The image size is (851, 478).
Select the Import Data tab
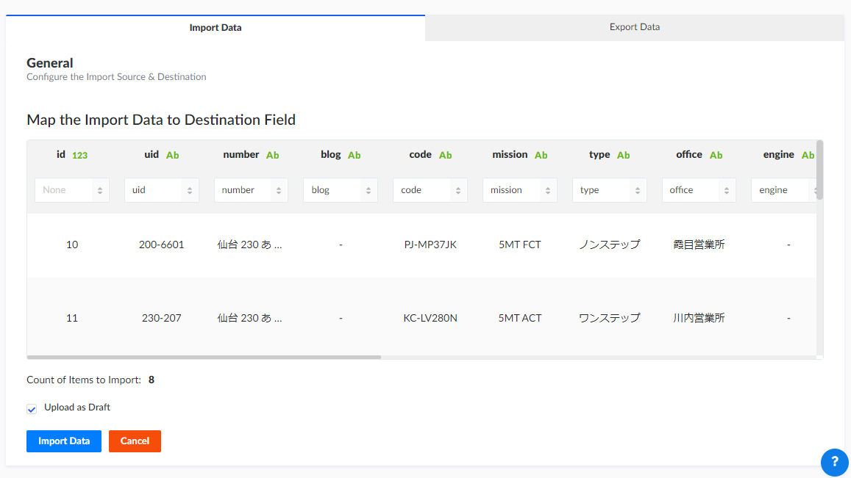click(216, 28)
